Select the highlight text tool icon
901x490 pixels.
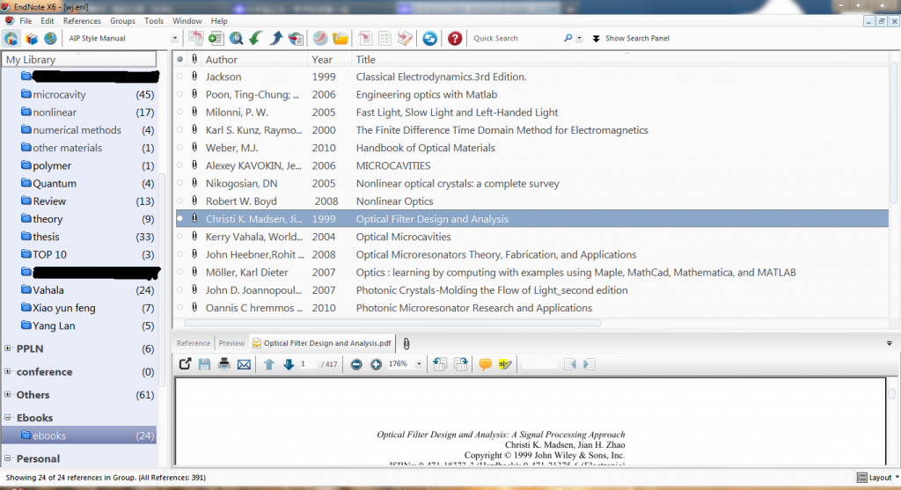[x=505, y=364]
